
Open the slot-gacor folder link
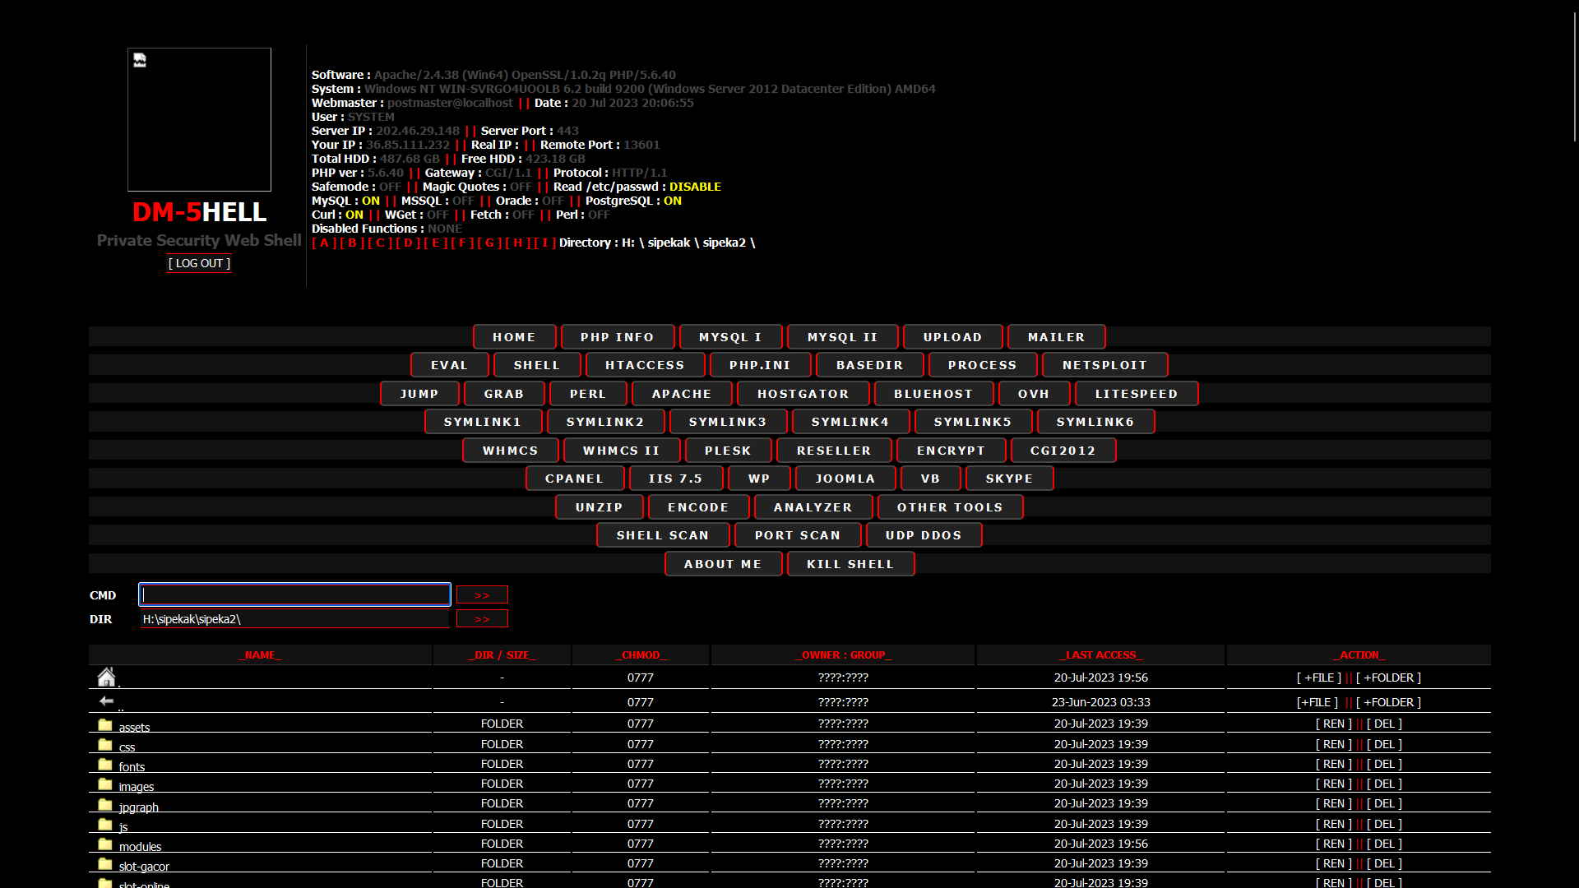144,866
